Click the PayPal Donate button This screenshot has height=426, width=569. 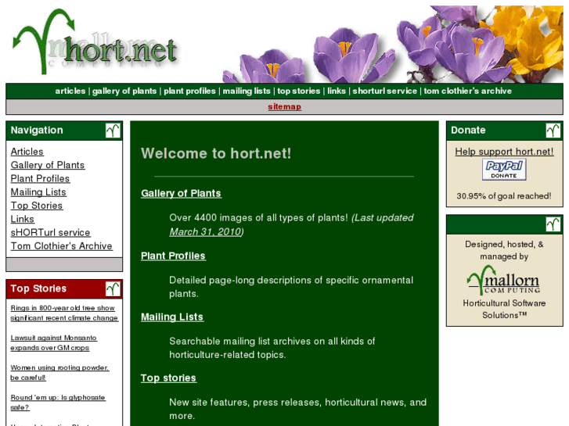coord(504,170)
